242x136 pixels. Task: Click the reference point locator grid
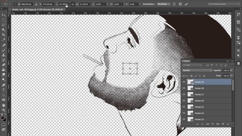tap(15, 4)
